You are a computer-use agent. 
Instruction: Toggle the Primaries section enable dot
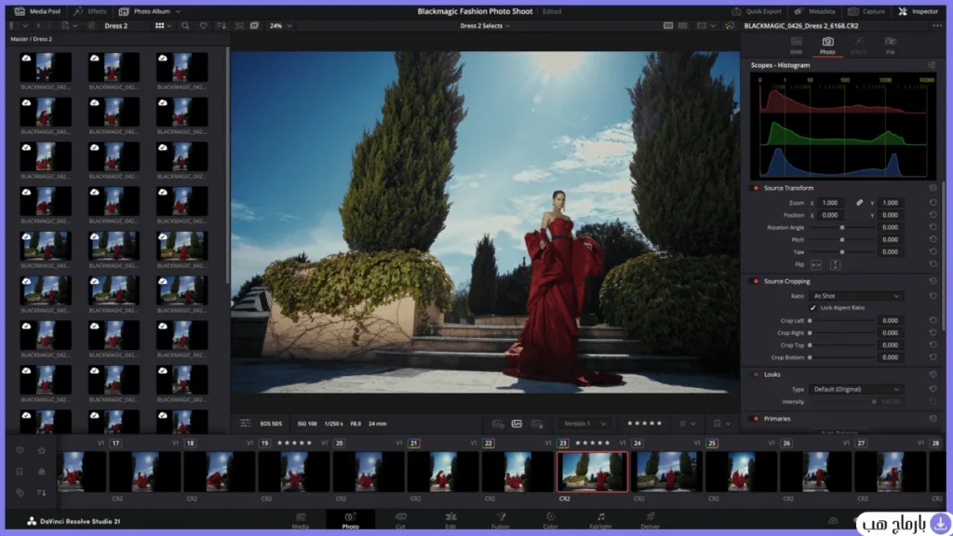point(756,419)
